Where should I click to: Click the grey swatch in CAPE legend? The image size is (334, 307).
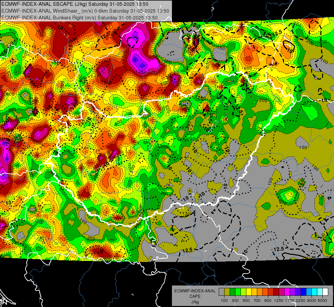click(x=221, y=292)
